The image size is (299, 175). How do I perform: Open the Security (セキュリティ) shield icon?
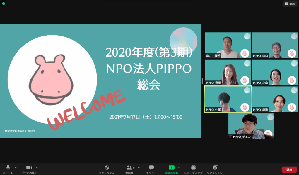pos(107,168)
